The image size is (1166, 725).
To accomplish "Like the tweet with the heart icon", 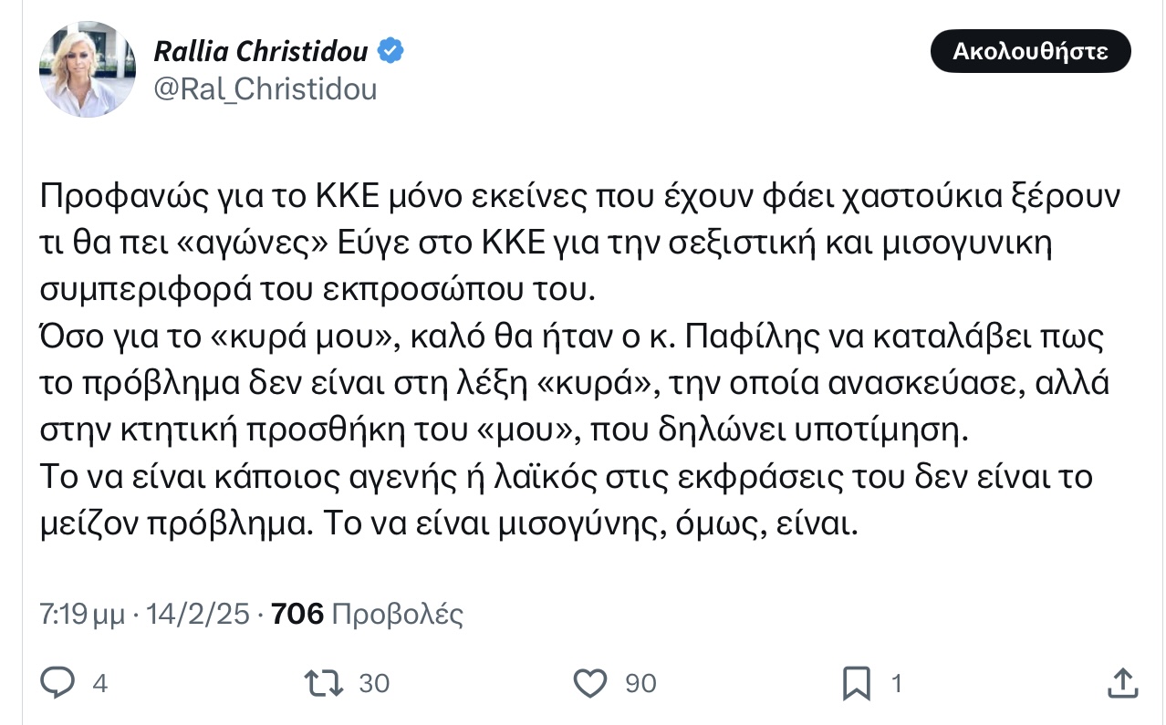I will [591, 682].
